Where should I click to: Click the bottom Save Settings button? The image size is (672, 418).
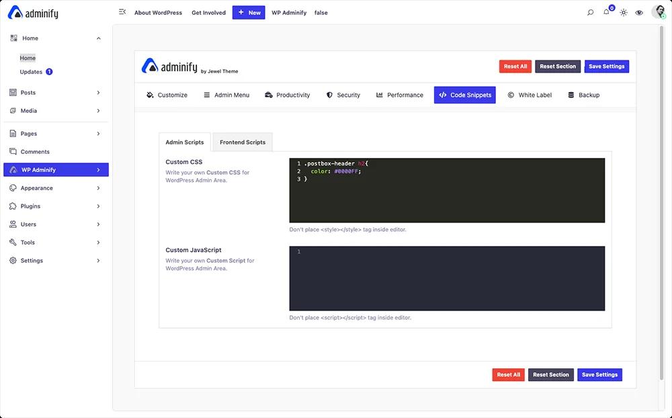[599, 375]
